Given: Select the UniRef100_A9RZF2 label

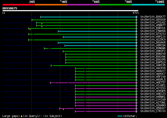Looking at the screenshot, I should (x=153, y=51).
